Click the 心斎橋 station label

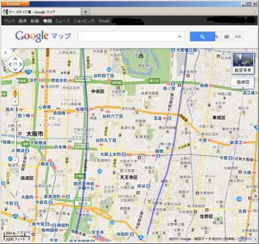pyautogui.click(x=45, y=107)
